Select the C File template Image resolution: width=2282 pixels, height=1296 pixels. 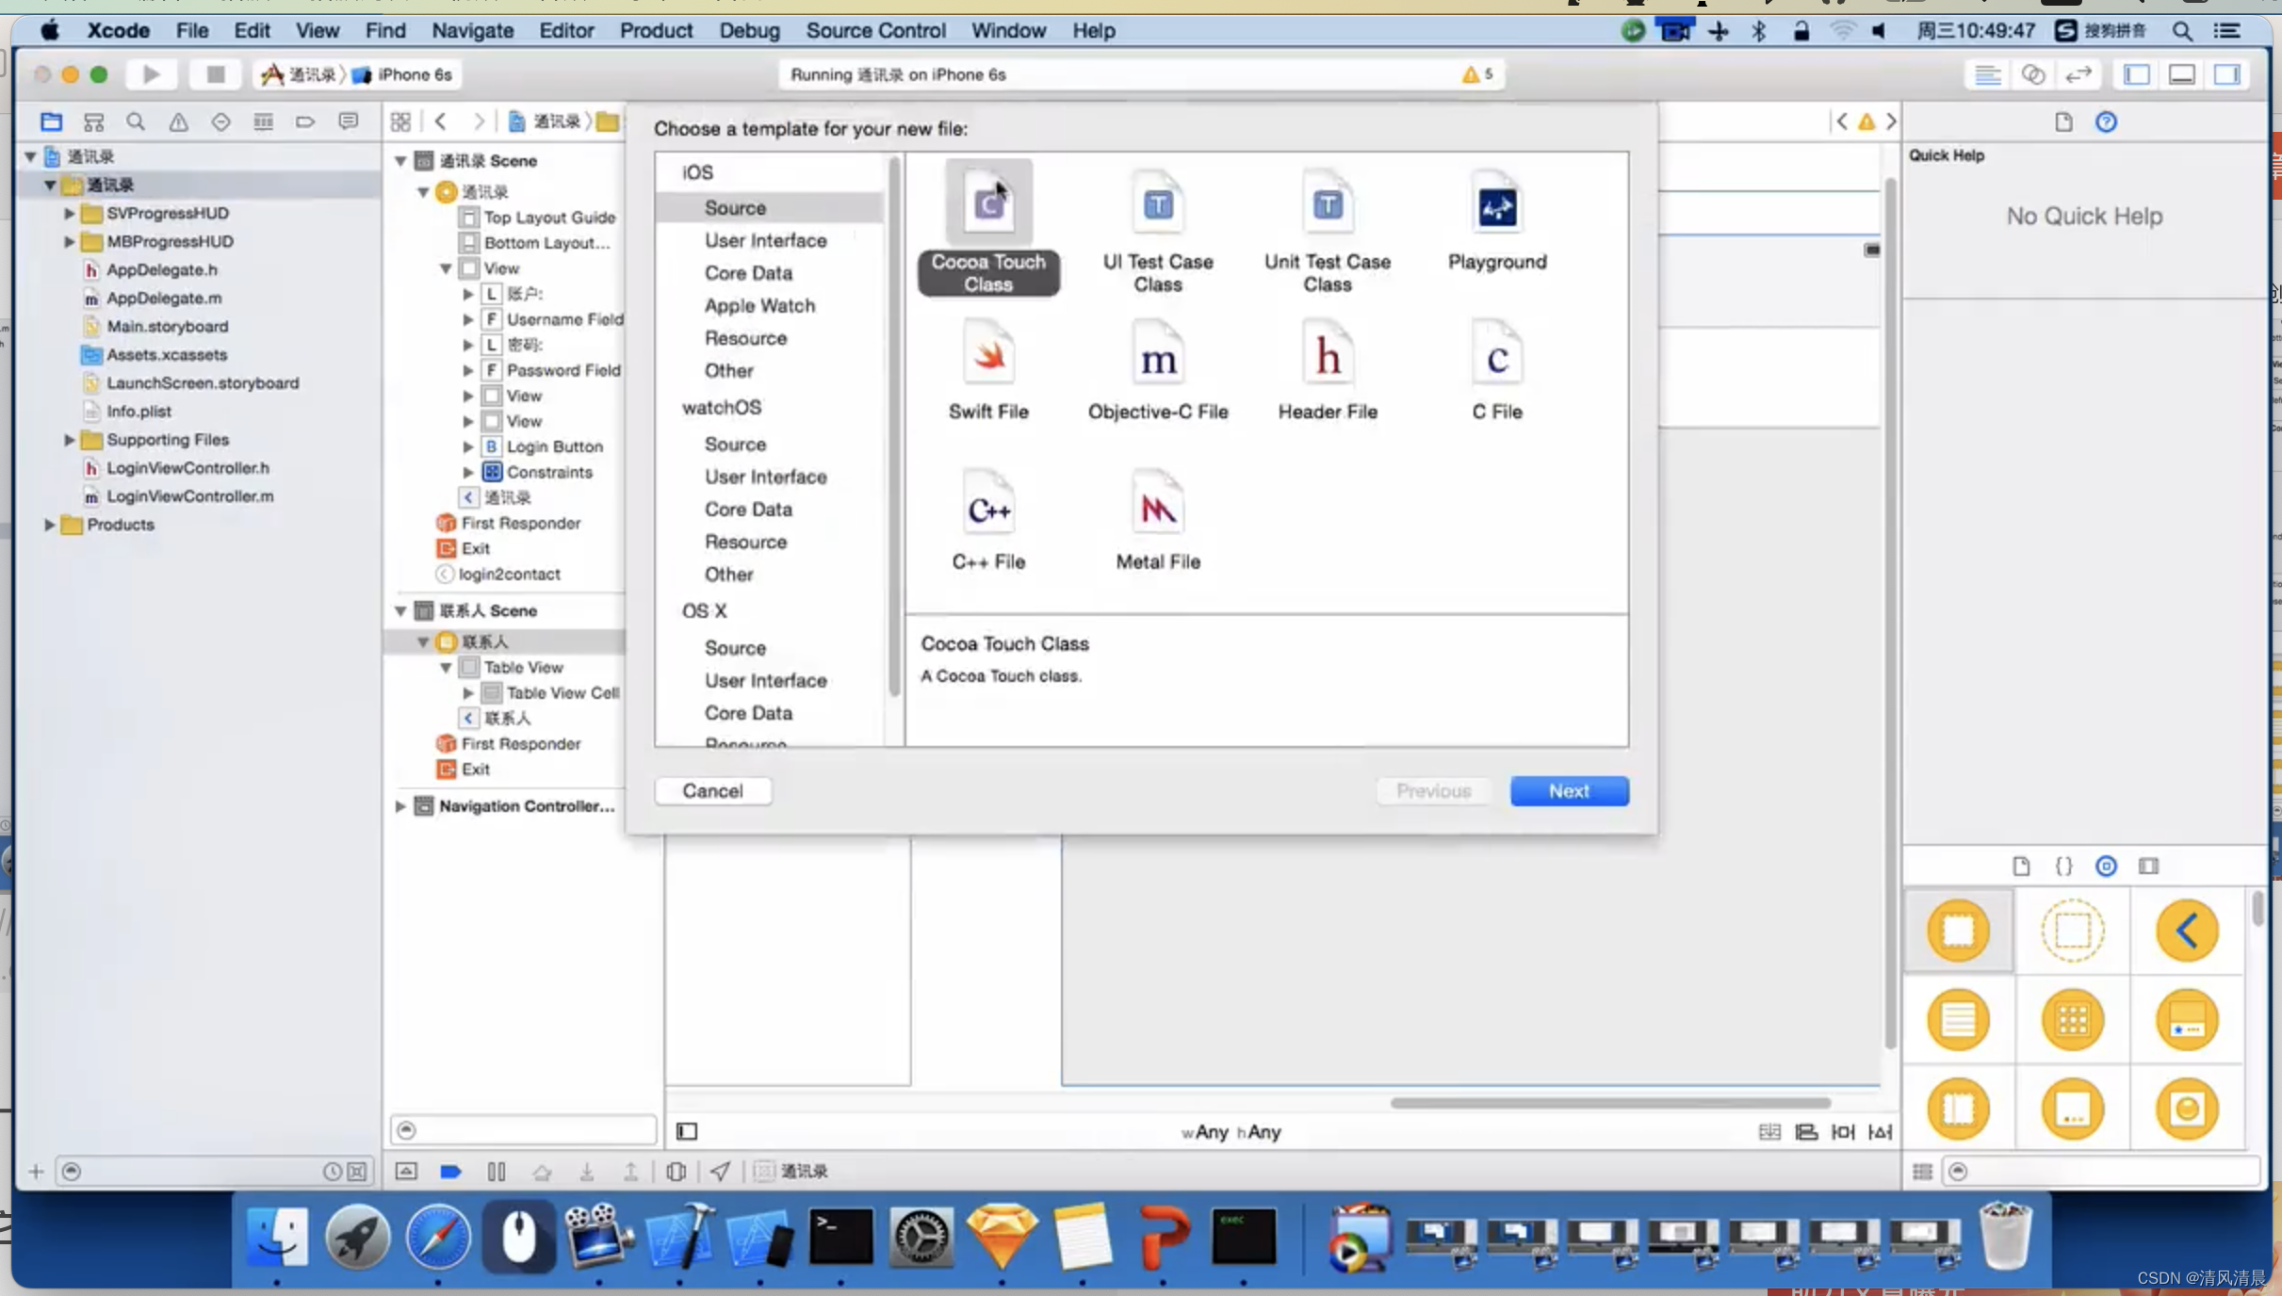tap(1497, 370)
